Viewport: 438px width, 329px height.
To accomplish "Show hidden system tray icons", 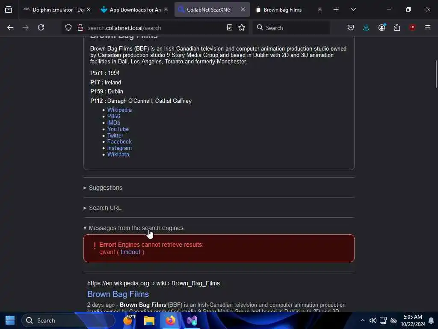I will 363,320.
